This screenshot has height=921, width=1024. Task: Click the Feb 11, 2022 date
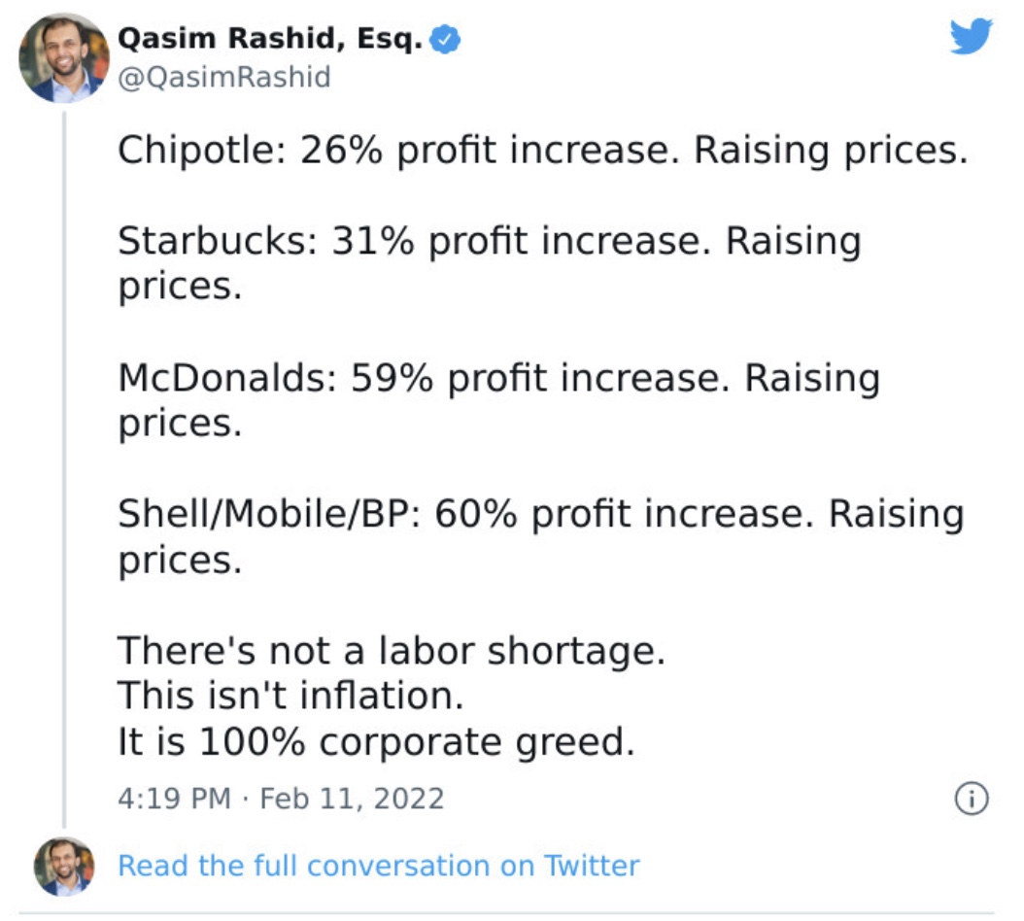352,799
